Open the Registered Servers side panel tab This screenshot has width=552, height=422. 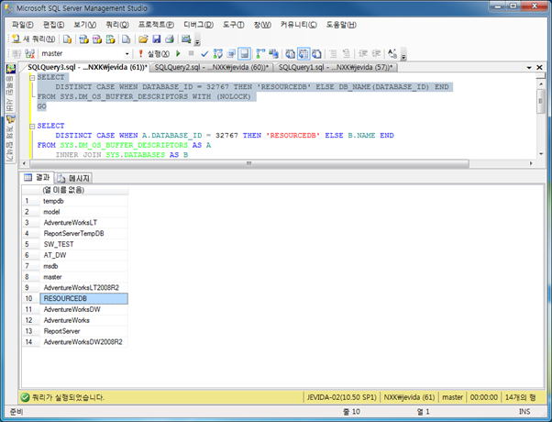[11, 88]
